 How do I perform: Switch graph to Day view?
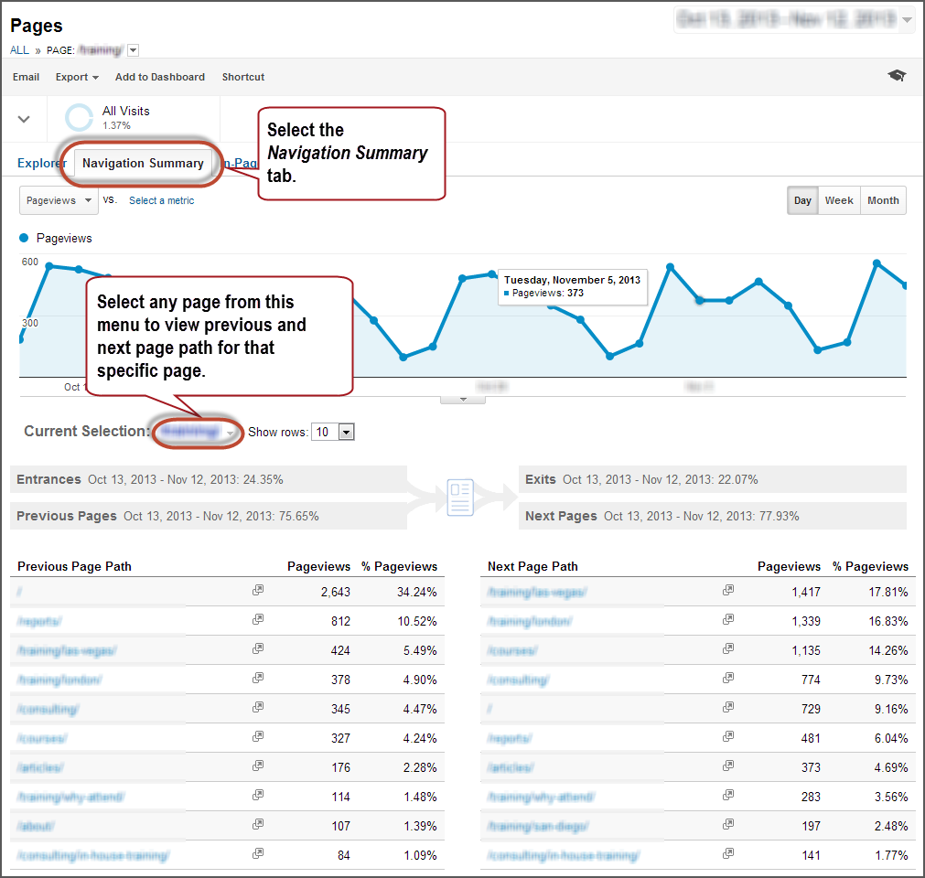click(x=802, y=200)
